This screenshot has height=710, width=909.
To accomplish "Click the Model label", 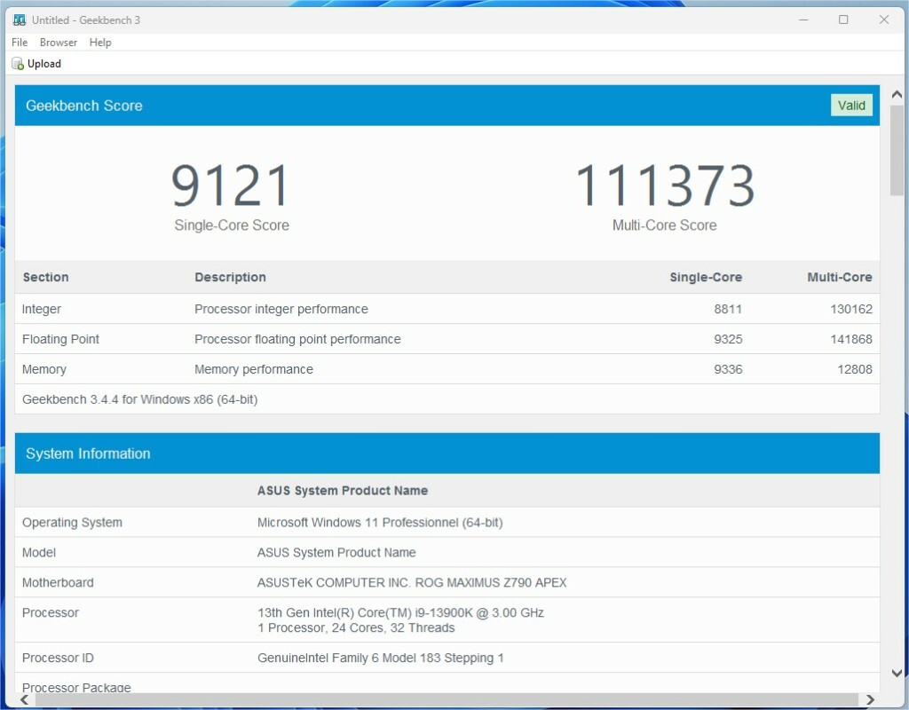I will (x=39, y=552).
